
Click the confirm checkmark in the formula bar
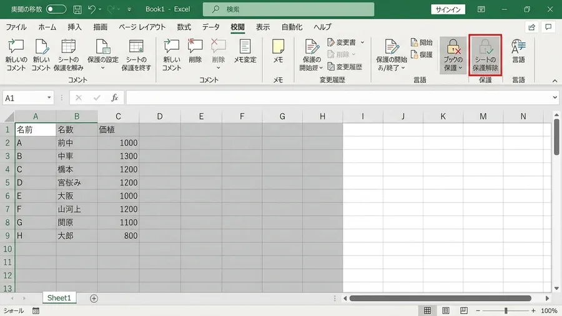[97, 98]
